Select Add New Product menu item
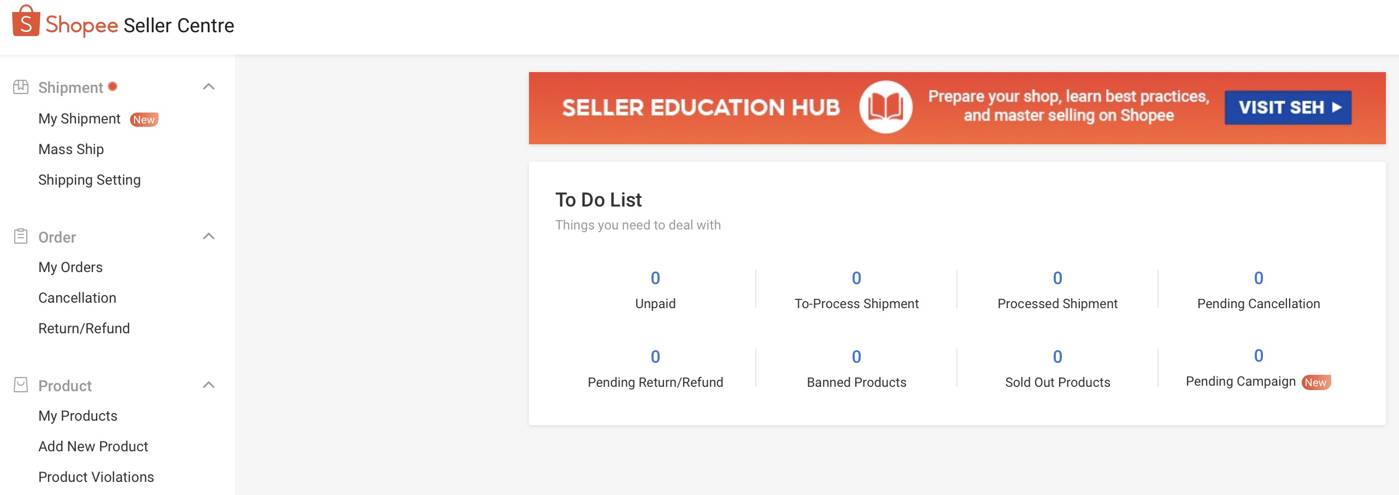Viewport: 1399px width, 495px height. pyautogui.click(x=93, y=446)
